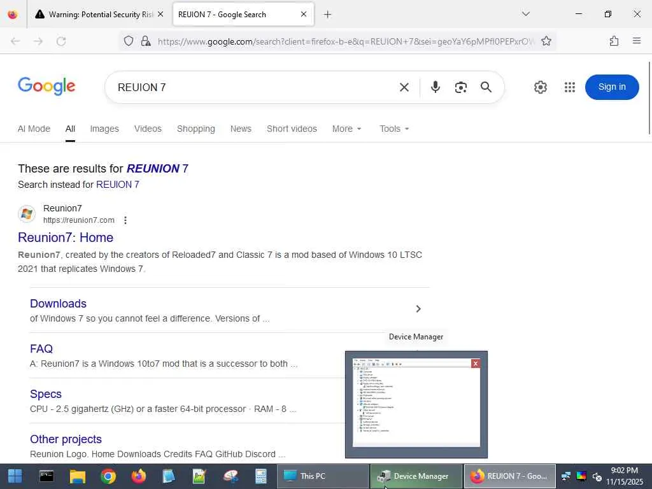Click the browser forward arrow
The image size is (652, 489).
(x=38, y=41)
